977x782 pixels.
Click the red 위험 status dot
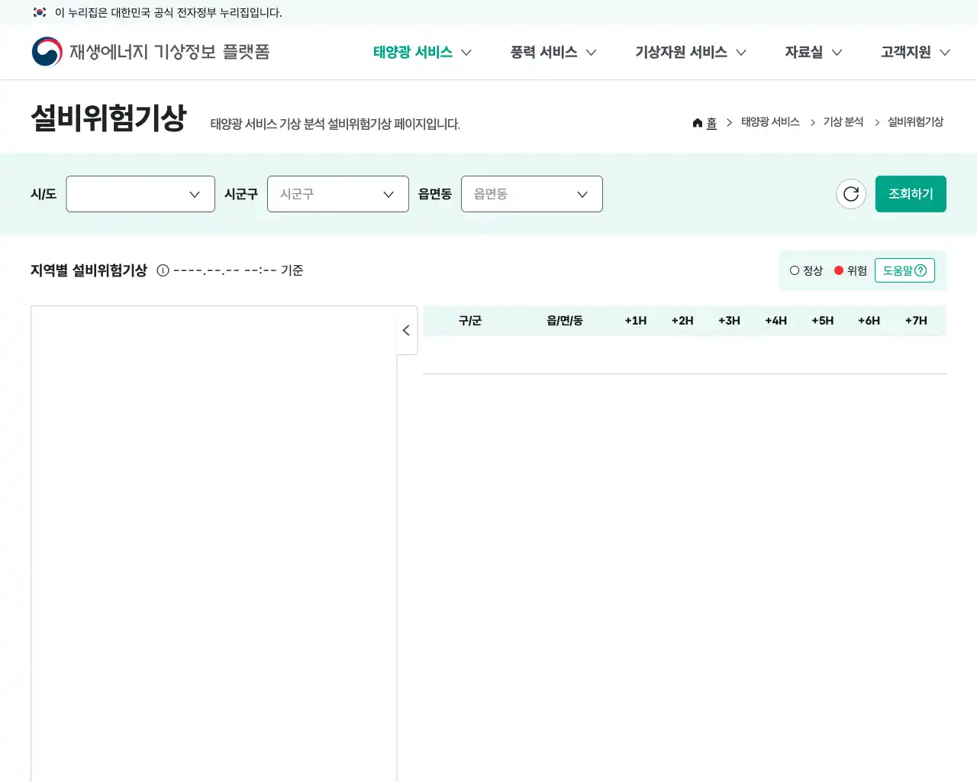coord(838,270)
